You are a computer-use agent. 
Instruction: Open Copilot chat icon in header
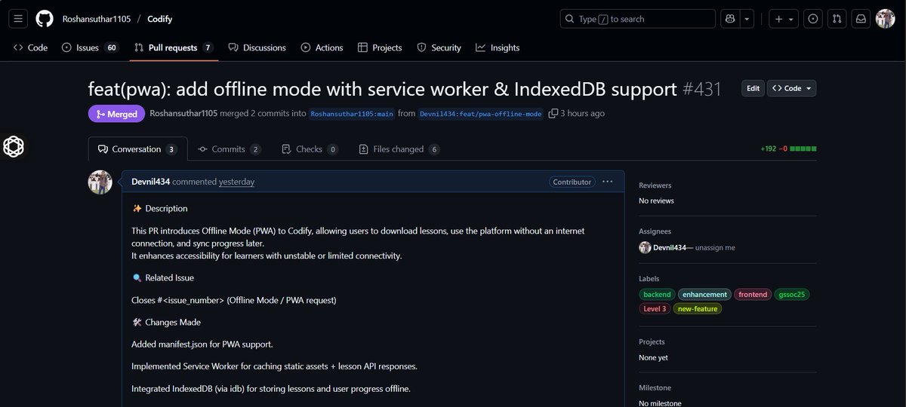(730, 19)
